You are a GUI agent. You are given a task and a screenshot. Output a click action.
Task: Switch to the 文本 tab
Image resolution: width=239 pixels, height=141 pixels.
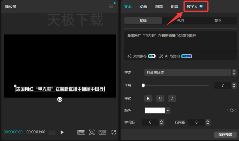(x=128, y=6)
